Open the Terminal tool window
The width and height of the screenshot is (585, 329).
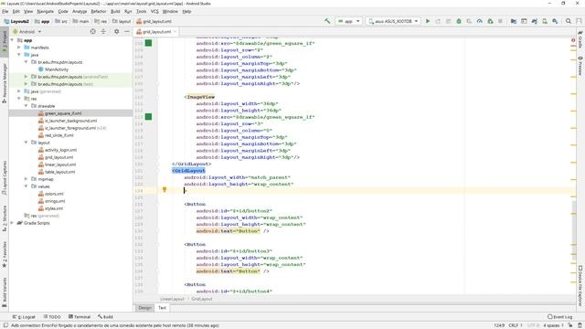tap(80, 317)
